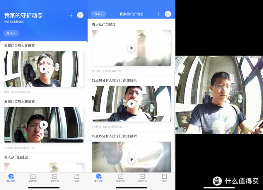263x190 pixels.
Task: Click the 12点16分有人按了门铃,未接听 heading
Action: click(114, 80)
